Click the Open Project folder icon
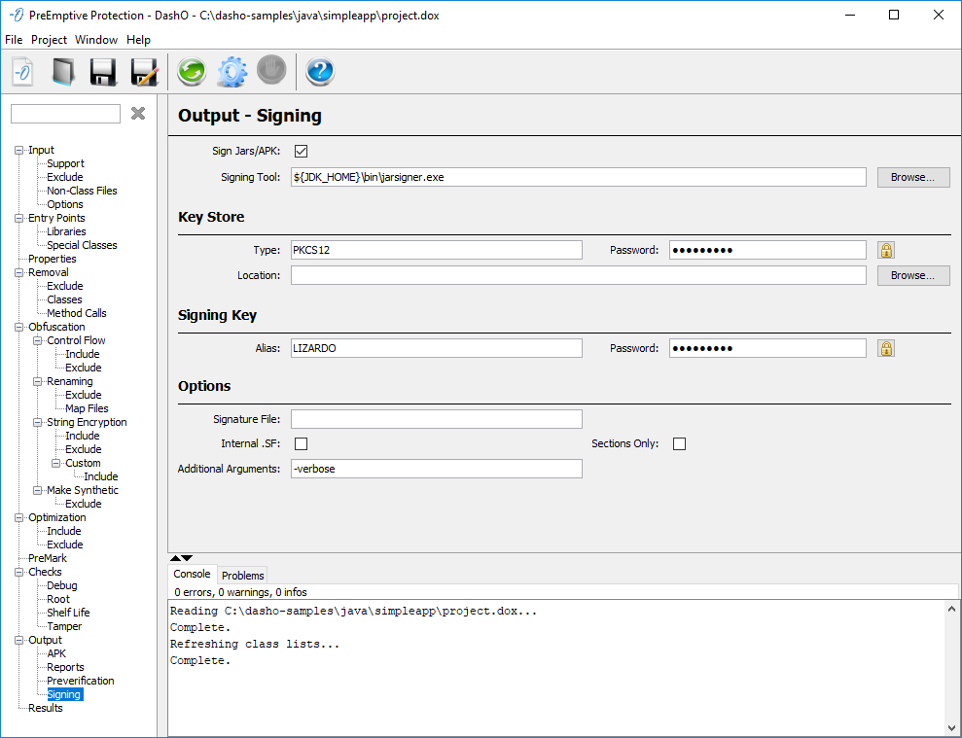The image size is (962, 738). [63, 72]
